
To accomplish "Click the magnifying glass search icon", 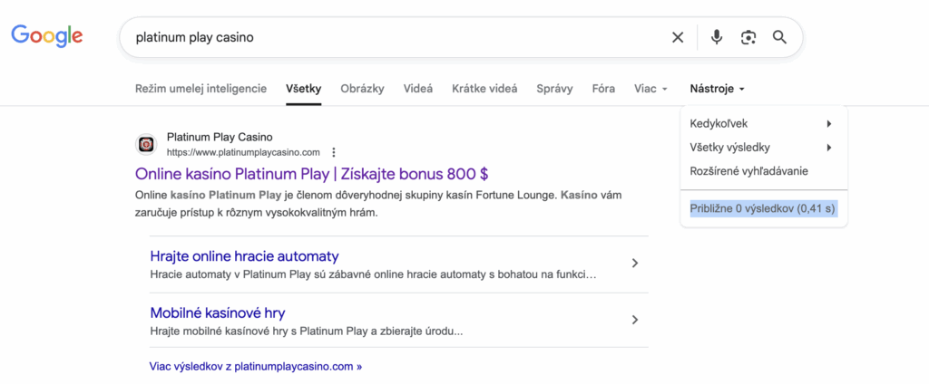I will [x=779, y=37].
